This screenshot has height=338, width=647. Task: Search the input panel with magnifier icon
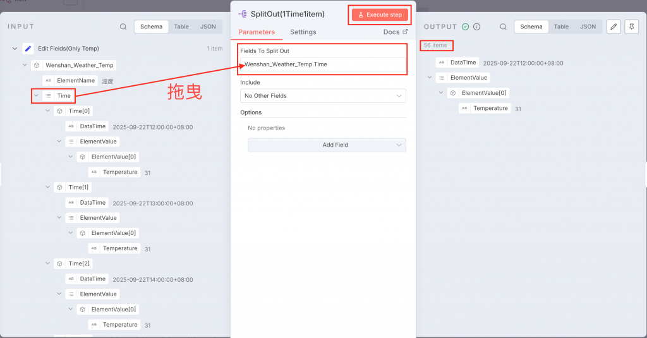click(123, 27)
